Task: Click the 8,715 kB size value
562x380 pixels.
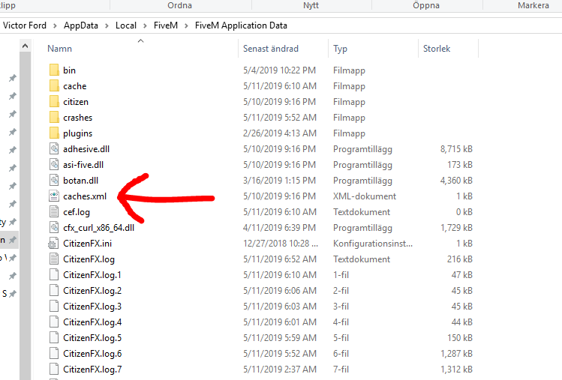Action: pyautogui.click(x=456, y=149)
